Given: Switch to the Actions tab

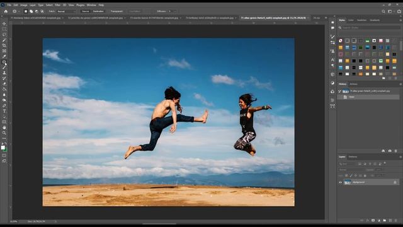Looking at the screenshot, I should click(354, 84).
